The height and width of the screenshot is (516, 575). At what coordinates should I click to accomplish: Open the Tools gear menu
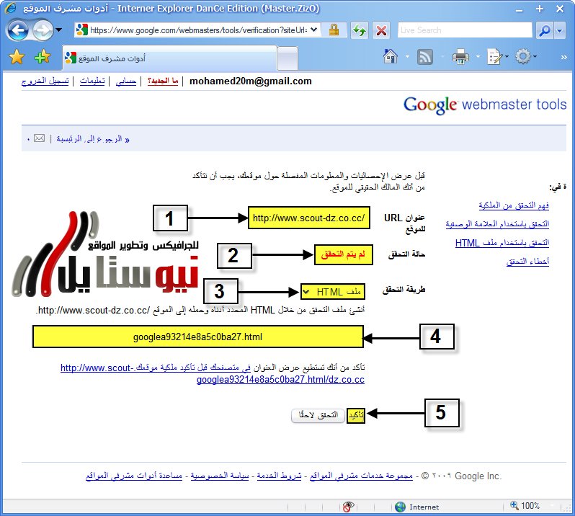(x=523, y=56)
